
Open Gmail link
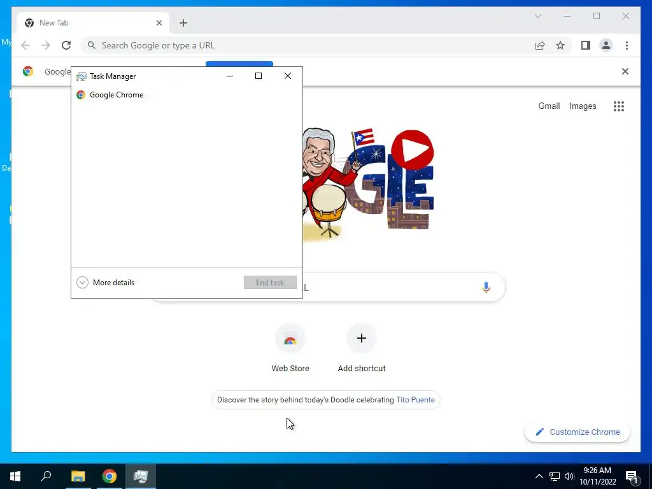549,106
